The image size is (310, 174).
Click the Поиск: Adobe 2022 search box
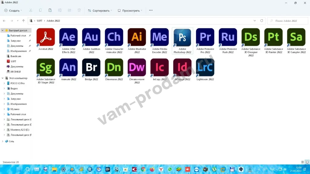pyautogui.click(x=288, y=21)
